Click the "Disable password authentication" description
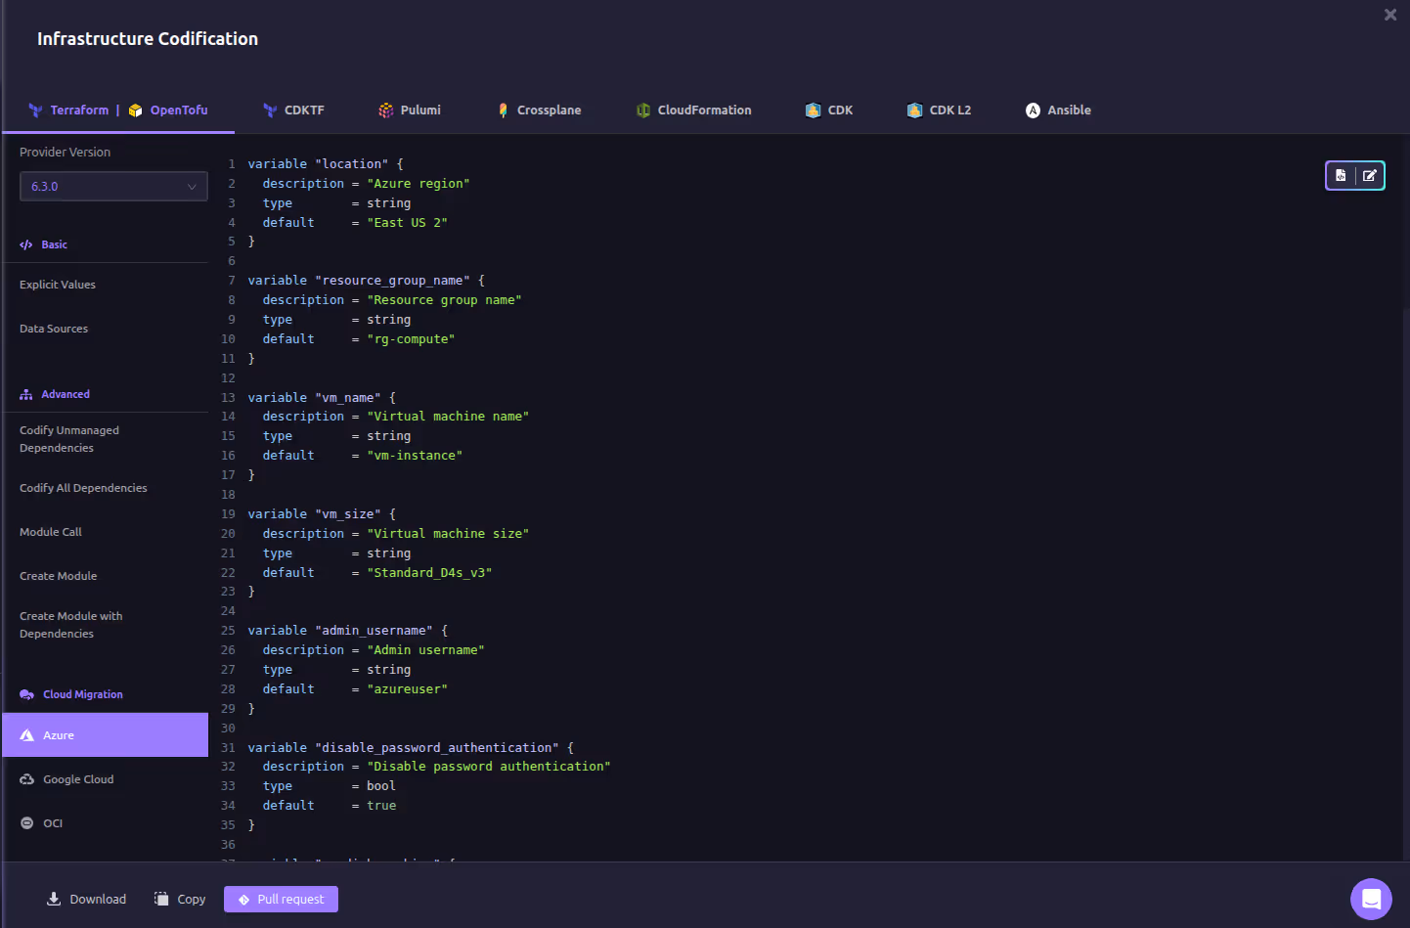Screen dimensions: 1410x928 pyautogui.click(x=488, y=767)
